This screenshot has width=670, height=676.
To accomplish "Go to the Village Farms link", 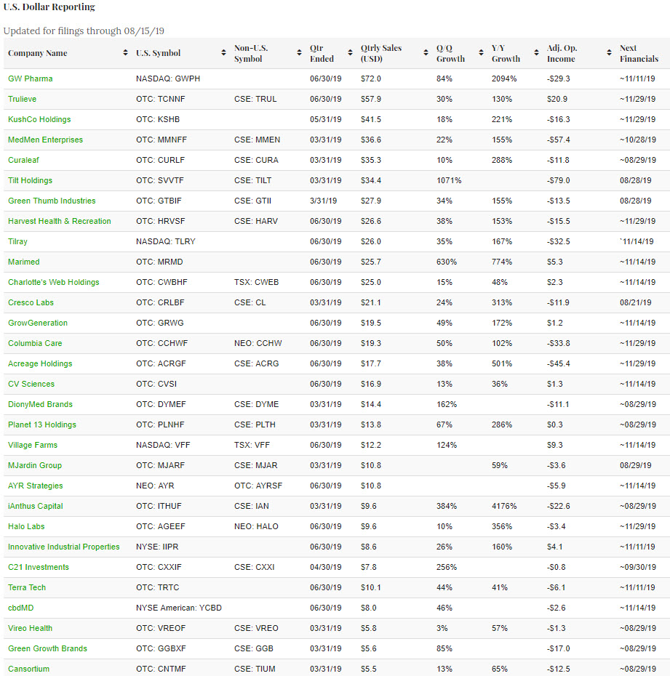I will [33, 445].
